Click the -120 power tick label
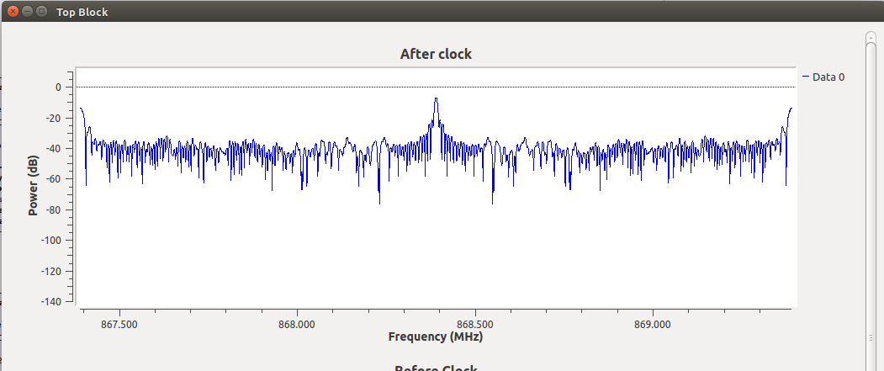This screenshot has width=884, height=371. click(x=50, y=271)
